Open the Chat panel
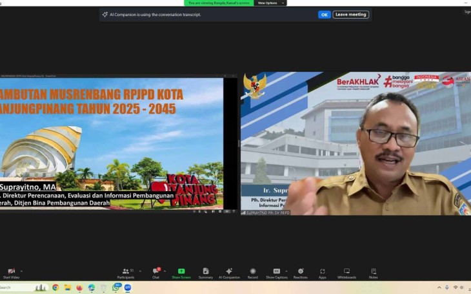Screen dimensions: 471x294 [155, 273]
